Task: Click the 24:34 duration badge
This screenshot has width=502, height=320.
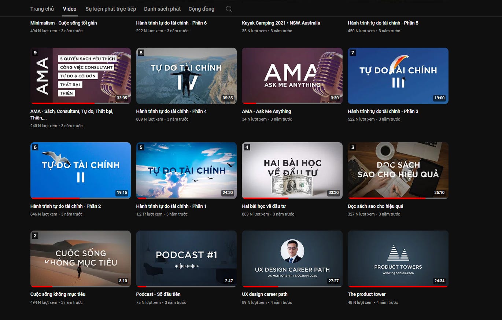Action: click(x=439, y=281)
